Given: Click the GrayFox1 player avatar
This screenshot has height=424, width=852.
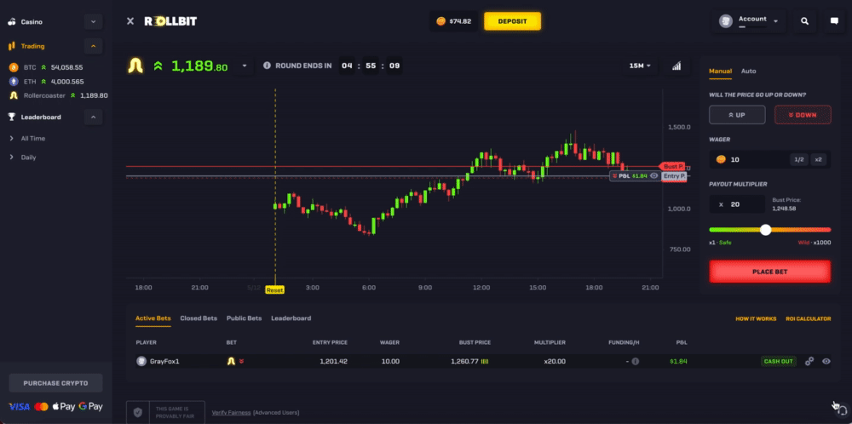Looking at the screenshot, I should tap(141, 361).
